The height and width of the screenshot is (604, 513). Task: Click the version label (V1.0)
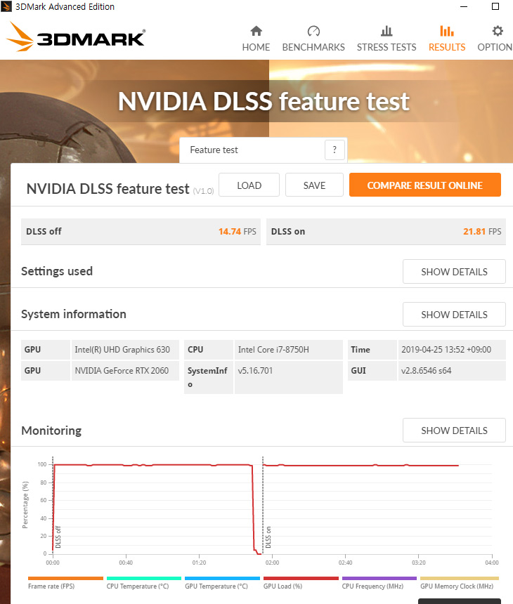coord(203,190)
